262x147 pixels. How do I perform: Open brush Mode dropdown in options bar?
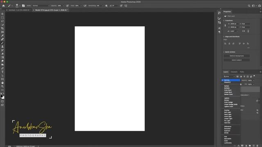41,6
